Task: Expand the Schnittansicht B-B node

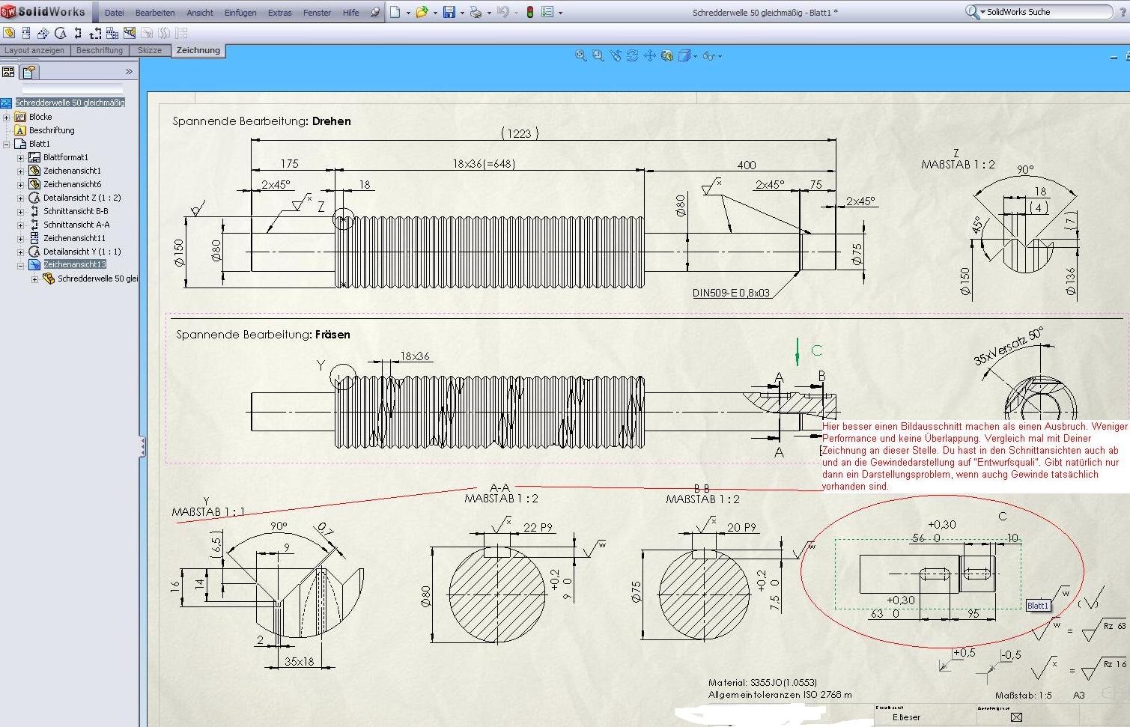Action: click(21, 212)
